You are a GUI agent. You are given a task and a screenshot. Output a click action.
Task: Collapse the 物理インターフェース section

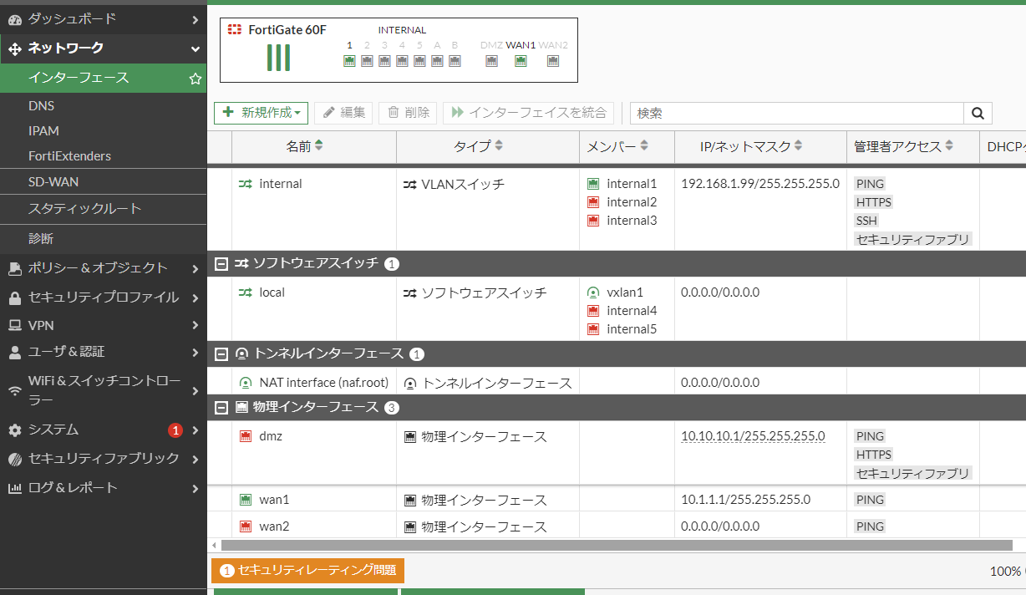pos(220,409)
